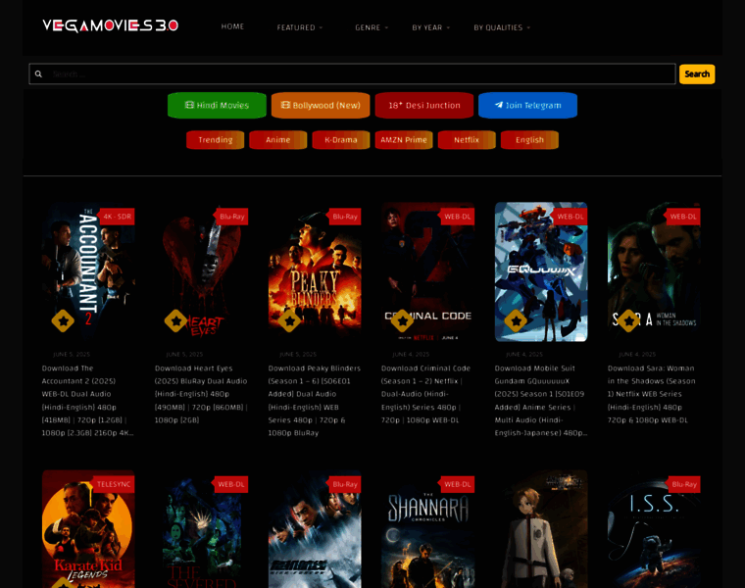Screen dimensions: 745x588
Task: Click the WEB-DL tag on The Severed poster
Action: click(231, 484)
